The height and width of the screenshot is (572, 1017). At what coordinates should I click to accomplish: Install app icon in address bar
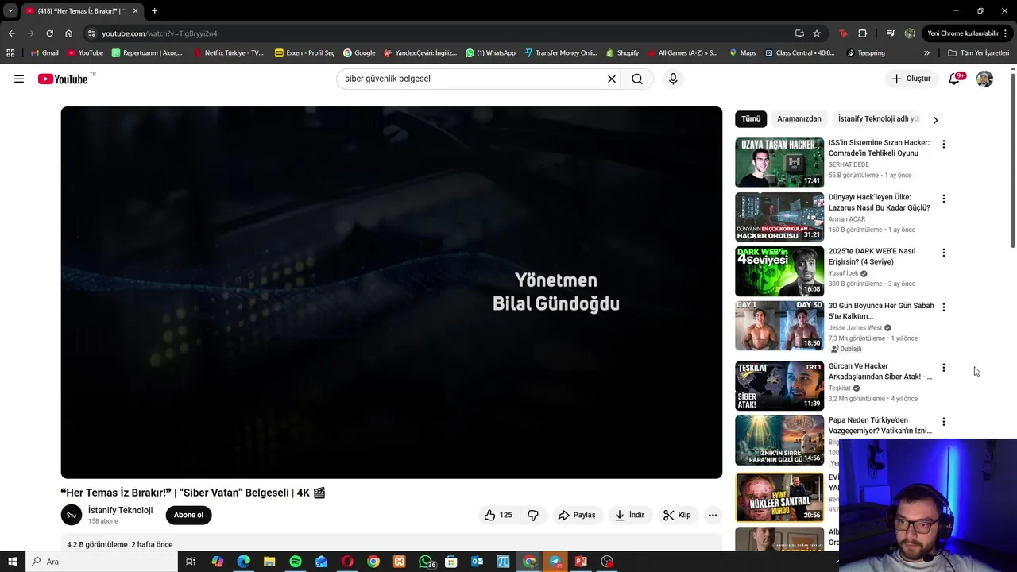(x=799, y=33)
